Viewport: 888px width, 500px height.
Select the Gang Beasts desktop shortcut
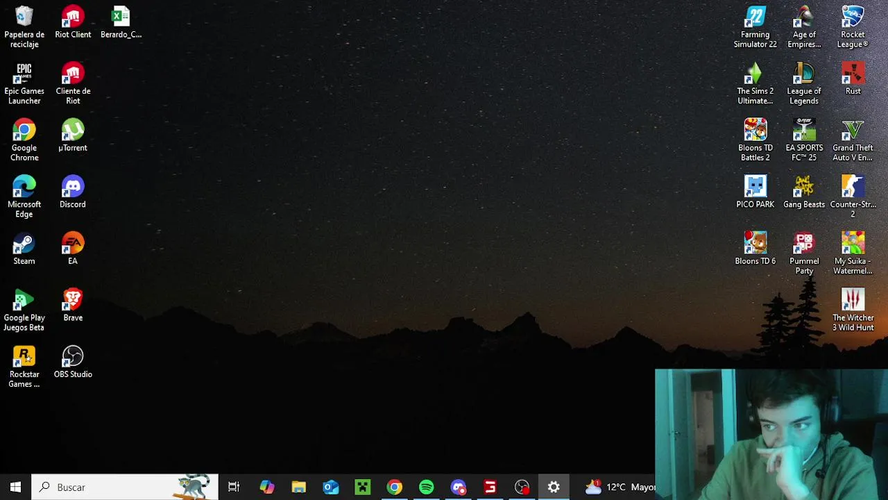(804, 192)
